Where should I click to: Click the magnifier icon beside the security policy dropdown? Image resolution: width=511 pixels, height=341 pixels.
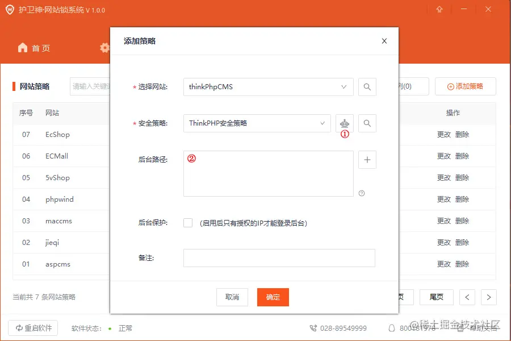pyautogui.click(x=367, y=123)
